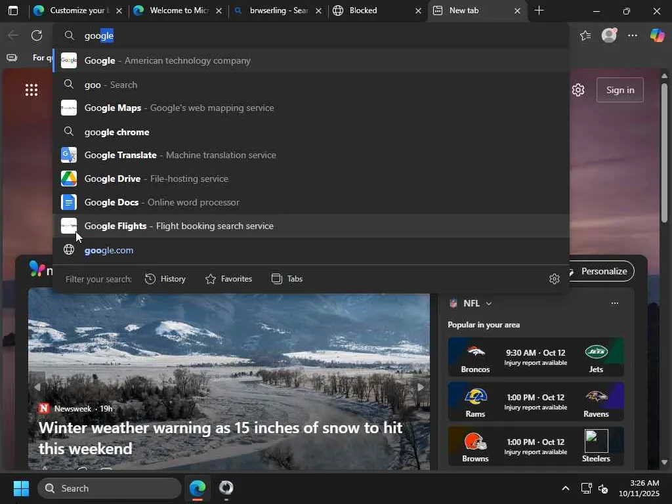
Task: Expand the NFL league dropdown
Action: click(x=488, y=303)
